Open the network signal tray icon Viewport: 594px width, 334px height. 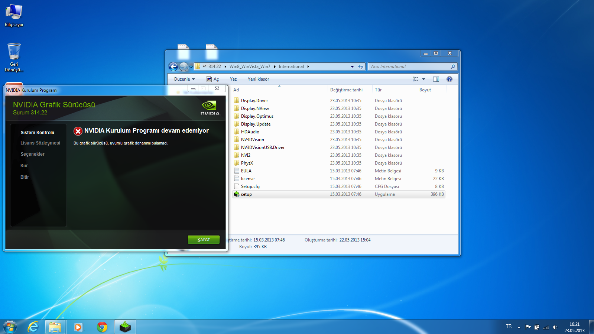[546, 327]
